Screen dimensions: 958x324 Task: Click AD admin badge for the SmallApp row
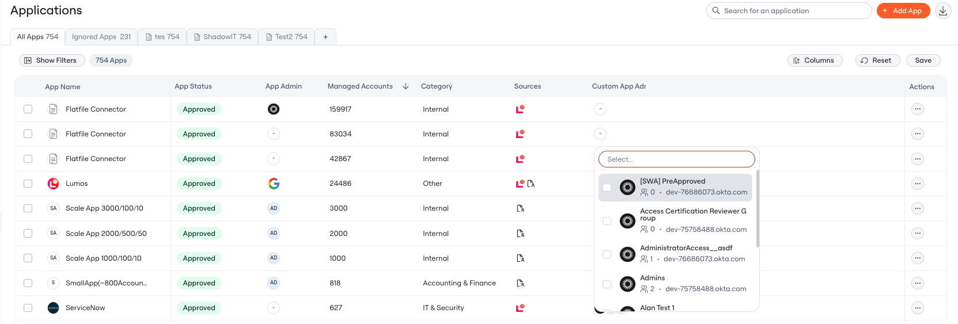pos(274,283)
